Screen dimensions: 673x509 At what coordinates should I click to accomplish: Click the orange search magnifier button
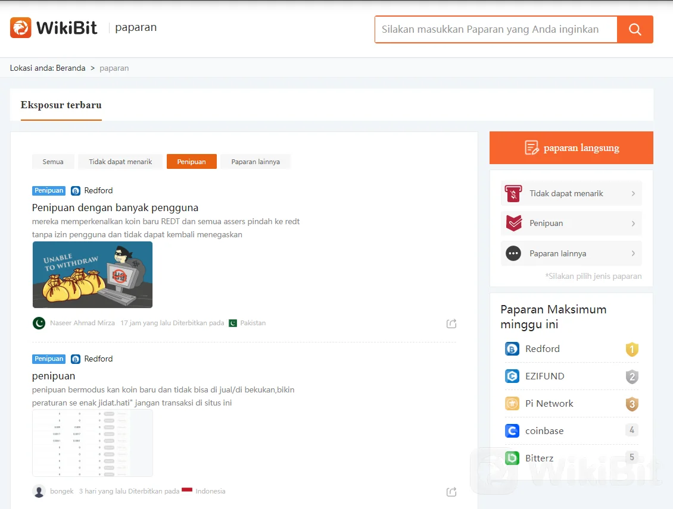click(635, 29)
